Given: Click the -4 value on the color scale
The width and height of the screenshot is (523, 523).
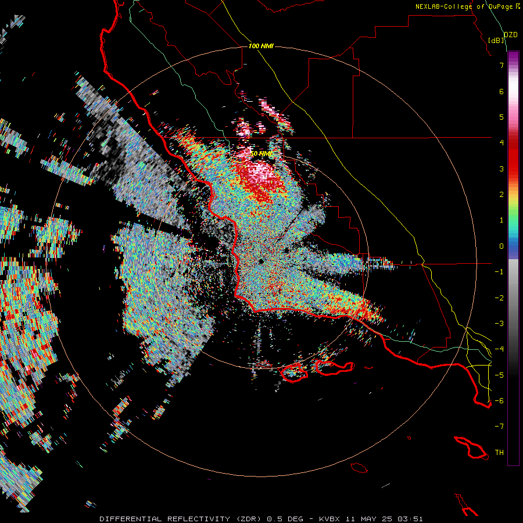Looking at the screenshot, I should 499,349.
